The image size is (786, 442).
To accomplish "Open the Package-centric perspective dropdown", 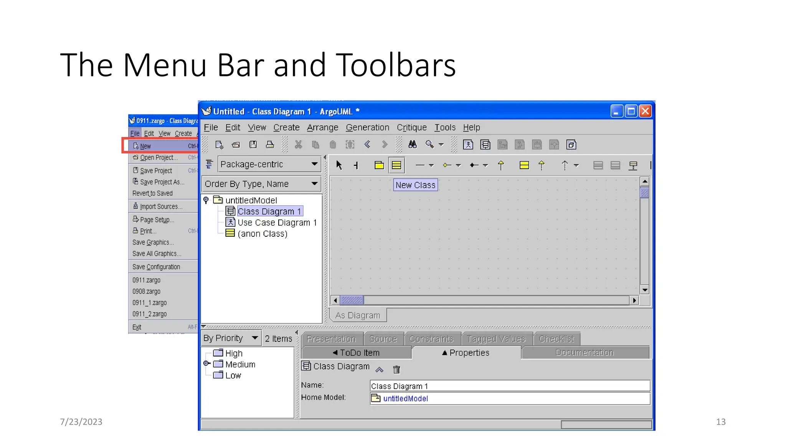I will coord(269,164).
